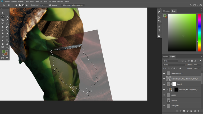The image size is (203, 114).
Task: Switch to the Ajustes tab
Action: point(166,56)
